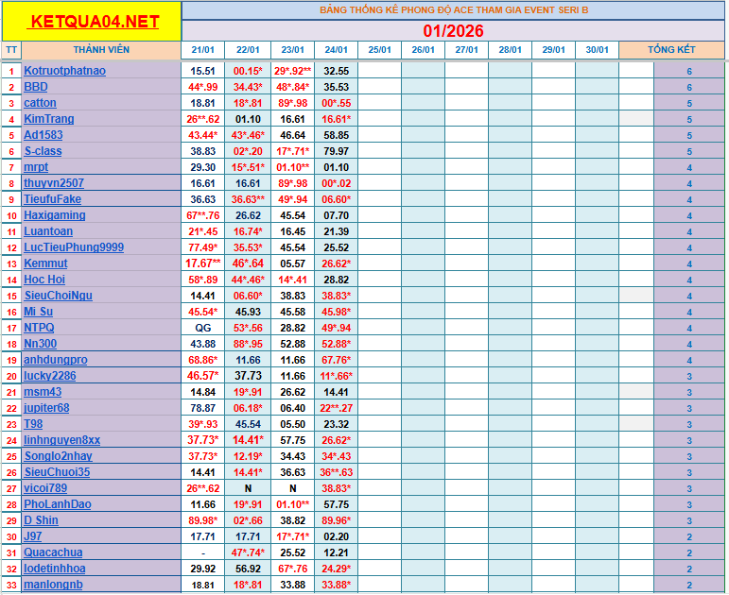Open the Mi Su link
The image size is (729, 595).
pyautogui.click(x=38, y=312)
